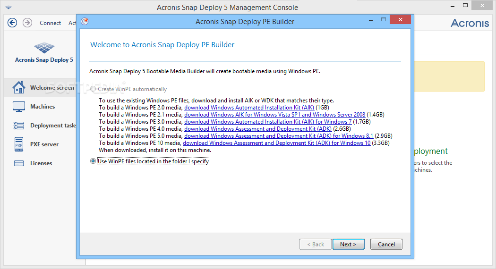Open AIK for Windows 7 download link
496x269 pixels.
pos(268,122)
